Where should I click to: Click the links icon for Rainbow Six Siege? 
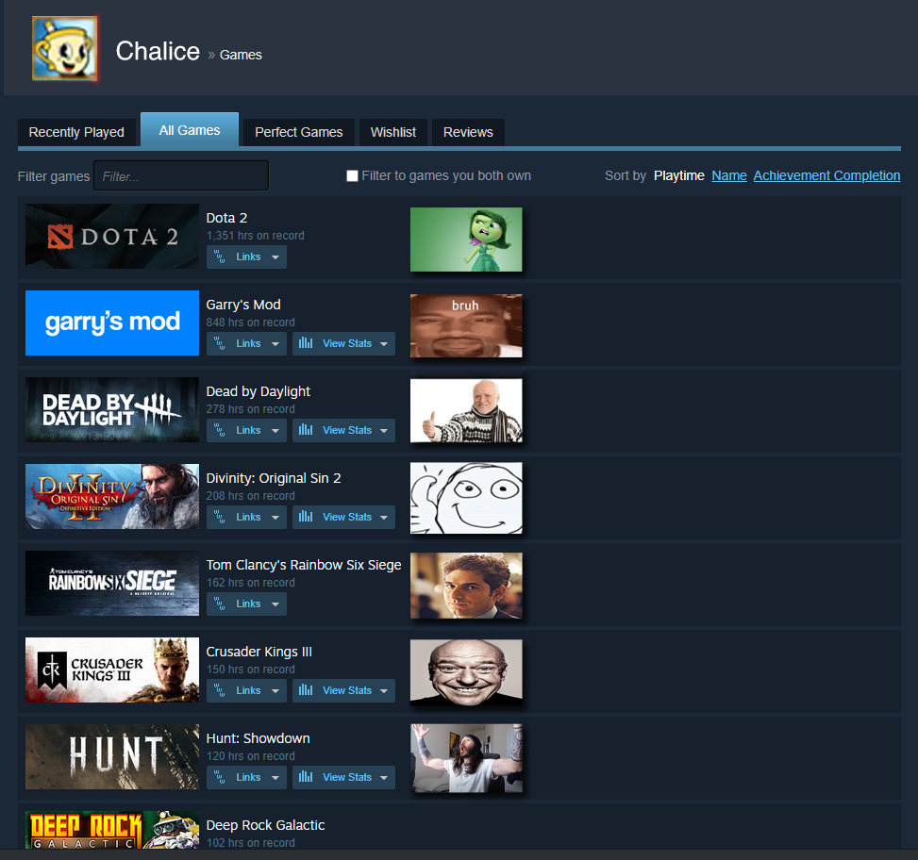tap(220, 604)
